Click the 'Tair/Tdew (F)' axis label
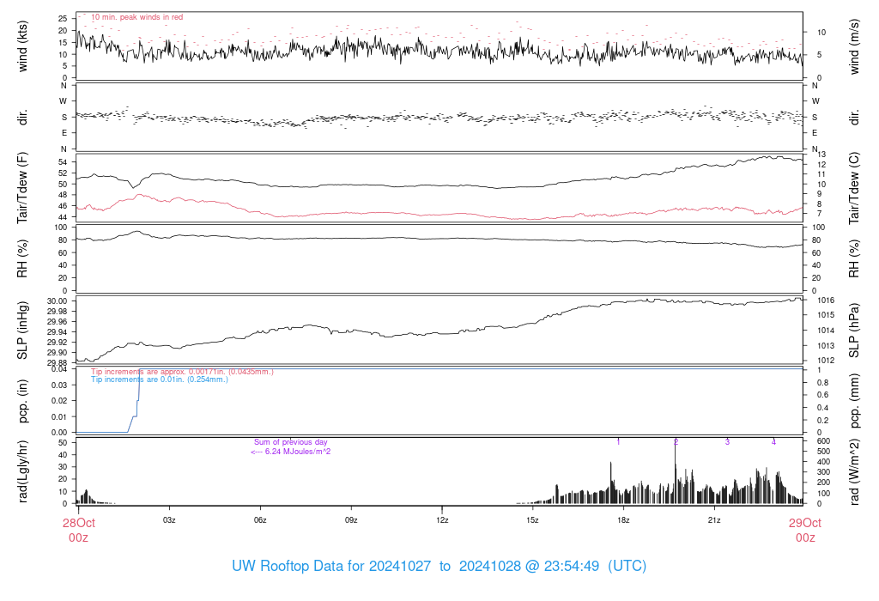The width and height of the screenshot is (879, 601). pyautogui.click(x=23, y=188)
